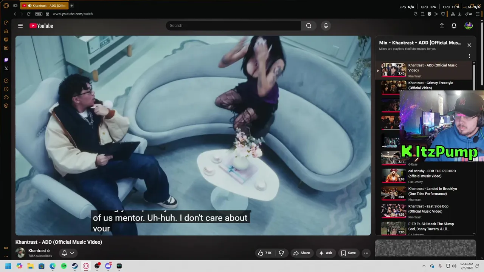Open the site lock info icon
The height and width of the screenshot is (272, 484).
click(x=47, y=14)
